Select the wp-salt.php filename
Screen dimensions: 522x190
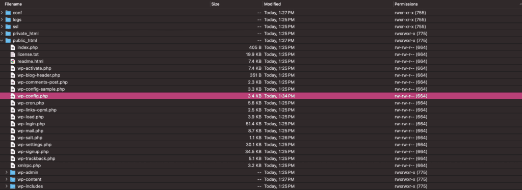30,138
